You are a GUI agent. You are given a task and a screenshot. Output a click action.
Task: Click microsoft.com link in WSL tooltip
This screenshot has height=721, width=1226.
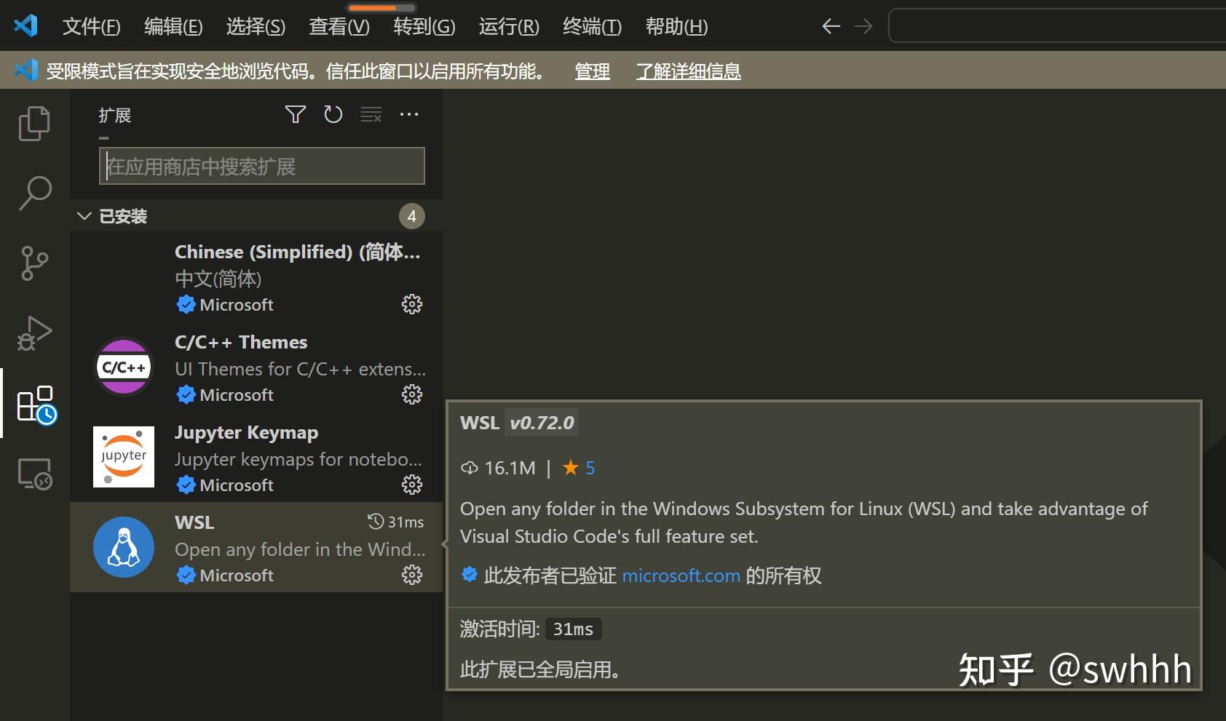[681, 575]
